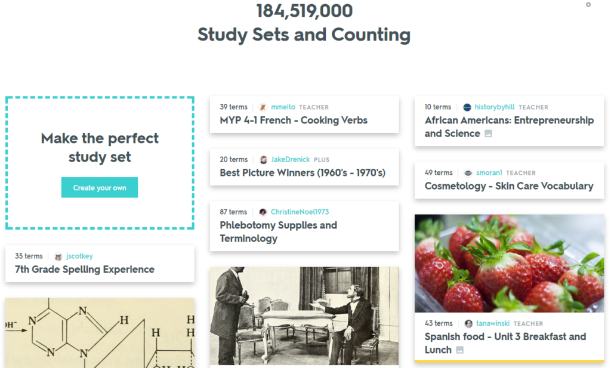Click the Create your own button
611x368 pixels.
coord(99,187)
